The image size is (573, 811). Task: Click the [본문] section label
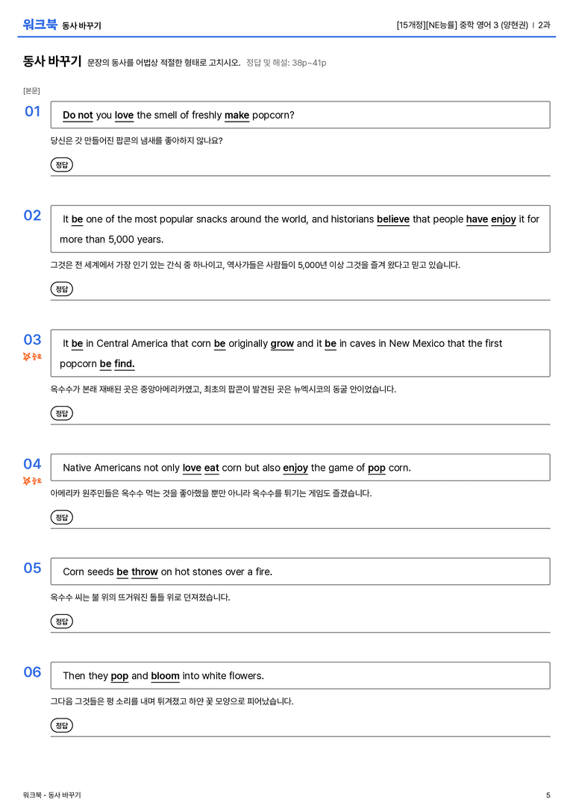(x=31, y=91)
